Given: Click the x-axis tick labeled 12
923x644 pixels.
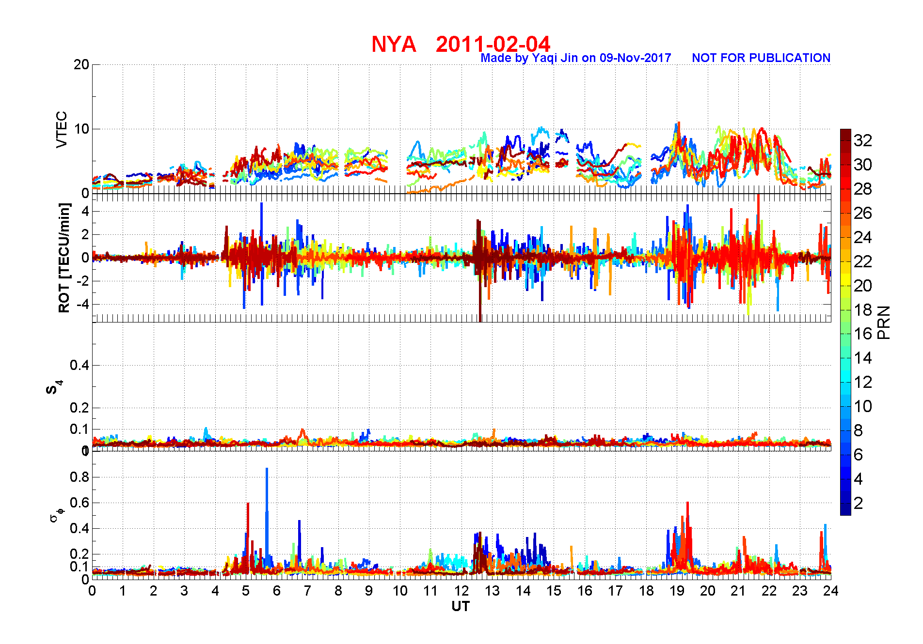Looking at the screenshot, I should 461,591.
